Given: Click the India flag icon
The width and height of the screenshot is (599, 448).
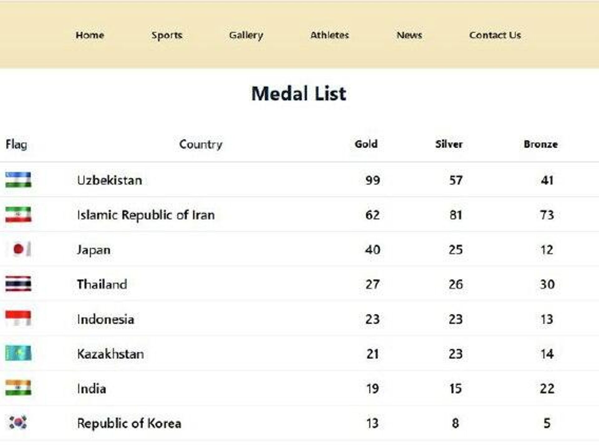Looking at the screenshot, I should click(x=18, y=388).
